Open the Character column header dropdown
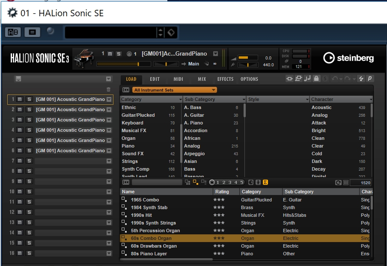The width and height of the screenshot is (387, 266). 371,99
